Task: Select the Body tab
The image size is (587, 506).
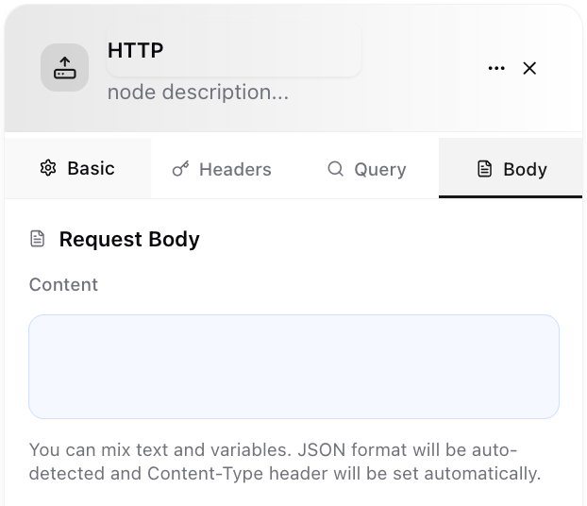Action: coord(511,168)
